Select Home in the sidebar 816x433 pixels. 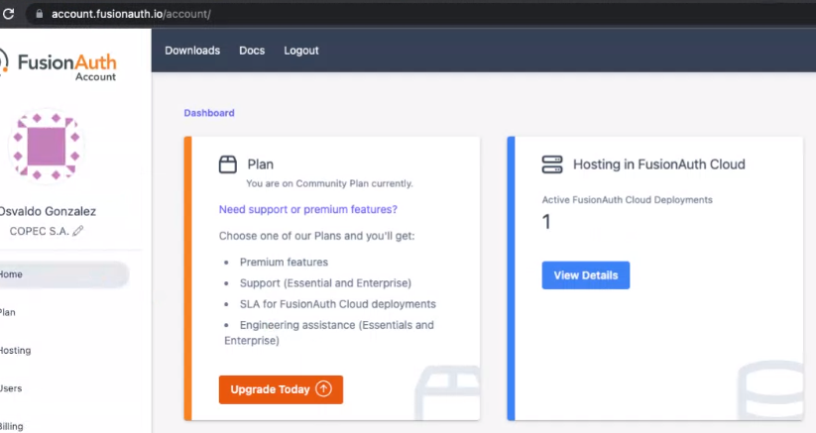pos(63,274)
